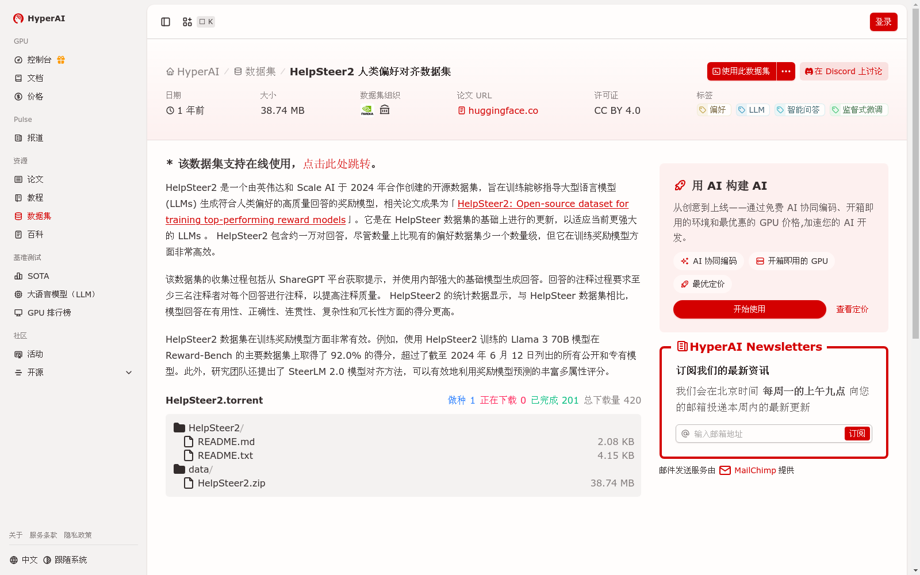Click the 关于 footer link
The height and width of the screenshot is (575, 920).
[16, 535]
